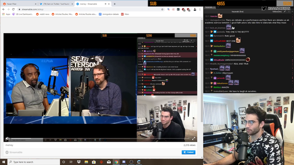Click the Embed button
294x165 pixels.
188,152
